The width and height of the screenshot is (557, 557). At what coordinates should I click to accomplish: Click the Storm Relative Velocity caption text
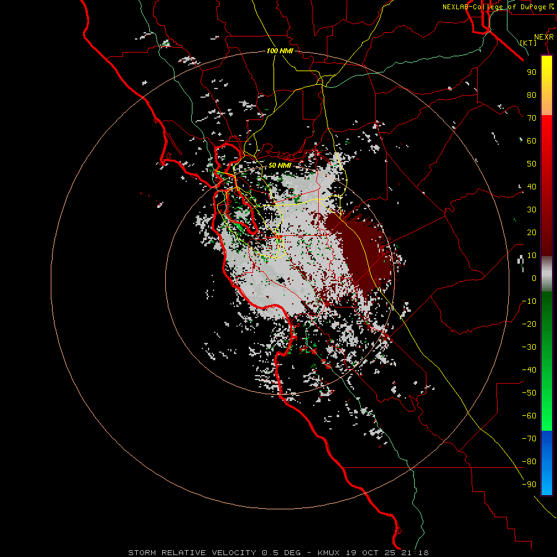(x=278, y=553)
